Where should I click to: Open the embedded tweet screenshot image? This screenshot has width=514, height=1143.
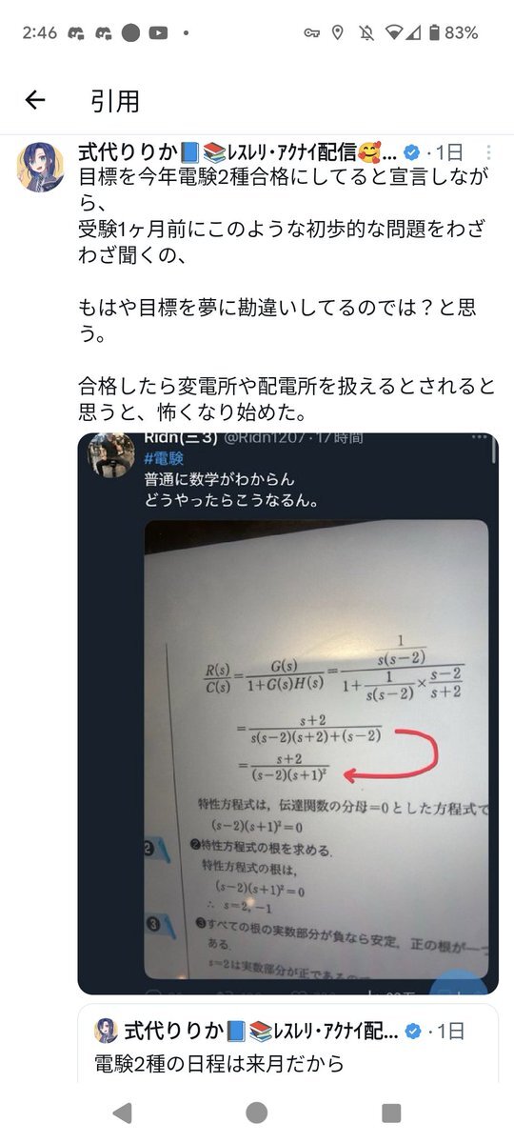(x=287, y=712)
